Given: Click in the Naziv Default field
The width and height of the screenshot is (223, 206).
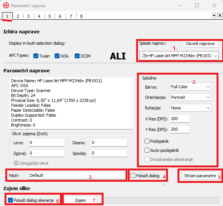Looking at the screenshot, I should click(77, 175).
